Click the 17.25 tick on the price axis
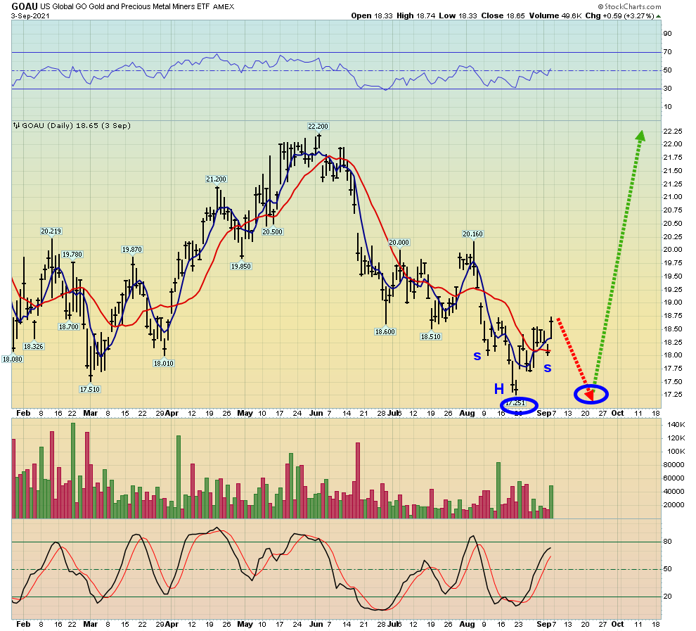Viewport: 696px width, 631px height. click(673, 395)
